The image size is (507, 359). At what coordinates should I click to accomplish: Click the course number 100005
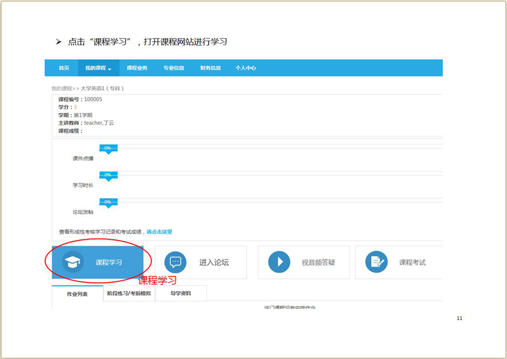coord(93,99)
